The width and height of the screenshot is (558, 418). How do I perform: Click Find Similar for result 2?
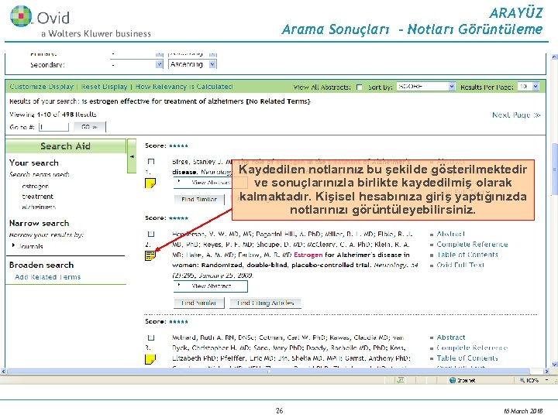pyautogui.click(x=199, y=303)
